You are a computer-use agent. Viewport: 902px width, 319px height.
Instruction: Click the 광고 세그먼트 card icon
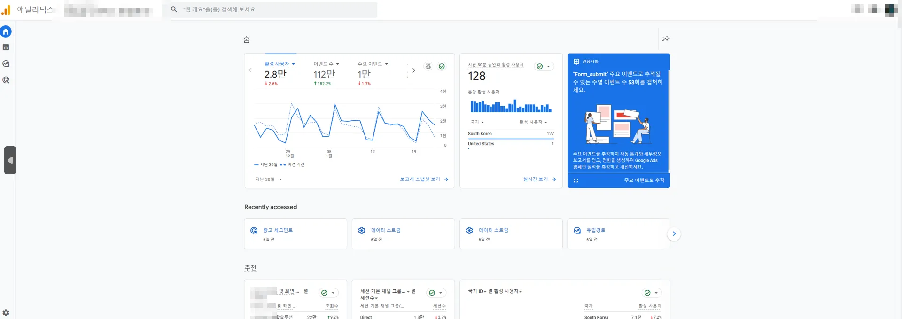254,231
